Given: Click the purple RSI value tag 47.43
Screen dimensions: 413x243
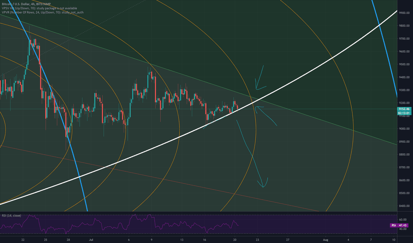Looking at the screenshot, I should point(399,225).
